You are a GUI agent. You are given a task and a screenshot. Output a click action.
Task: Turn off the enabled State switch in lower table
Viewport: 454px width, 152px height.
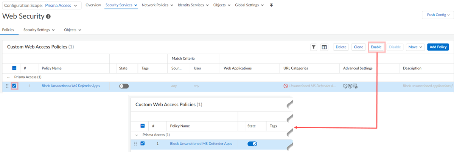tap(252, 144)
